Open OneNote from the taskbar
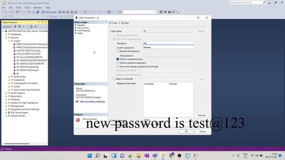The image size is (285, 160). 147,156
